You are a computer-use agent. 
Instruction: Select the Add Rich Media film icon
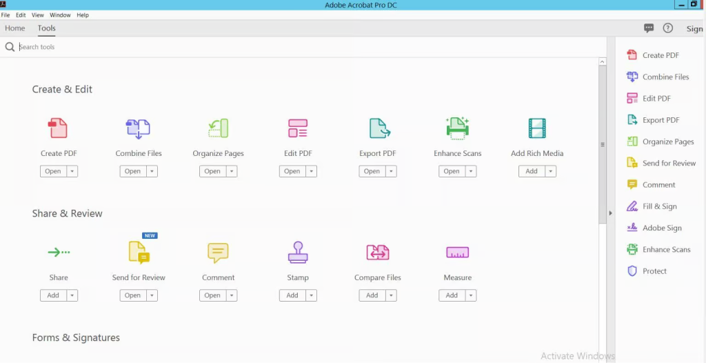536,128
